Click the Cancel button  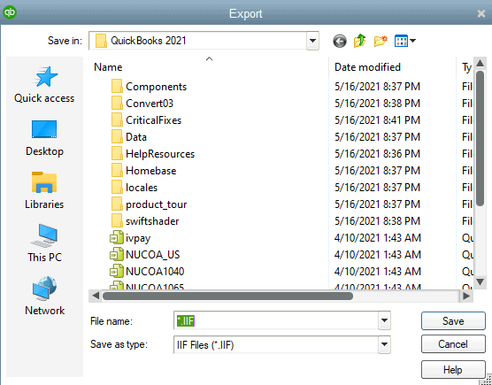[x=453, y=344]
